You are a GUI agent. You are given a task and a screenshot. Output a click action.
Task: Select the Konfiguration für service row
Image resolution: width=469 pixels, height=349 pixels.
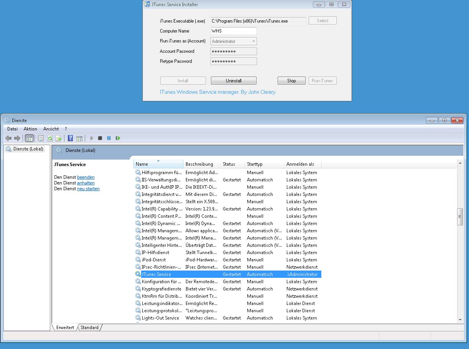(228, 282)
